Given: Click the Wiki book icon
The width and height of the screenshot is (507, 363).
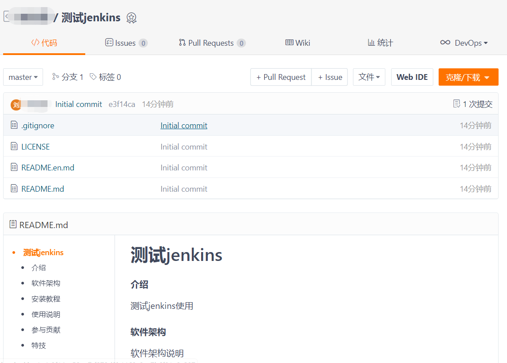Looking at the screenshot, I should 289,42.
